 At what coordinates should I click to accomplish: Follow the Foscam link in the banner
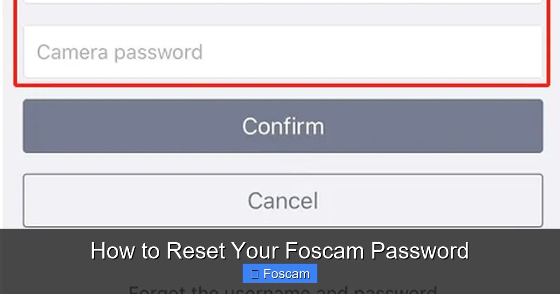click(280, 273)
